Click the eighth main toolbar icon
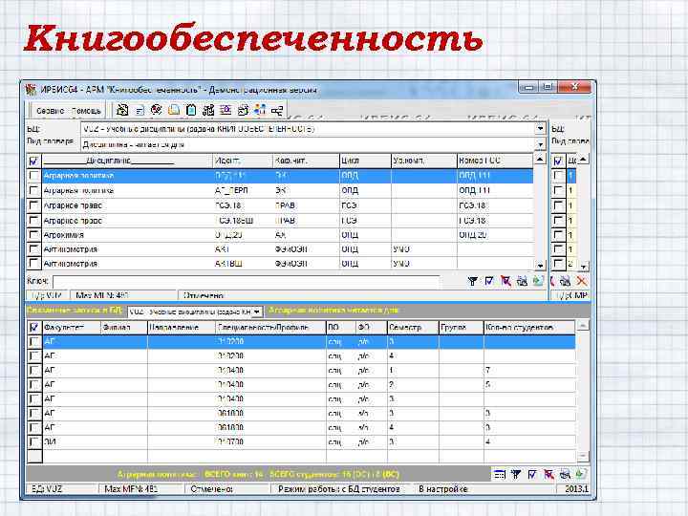 point(243,110)
